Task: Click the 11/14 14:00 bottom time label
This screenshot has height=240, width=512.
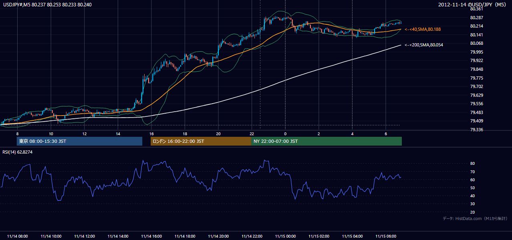Action: (118, 236)
